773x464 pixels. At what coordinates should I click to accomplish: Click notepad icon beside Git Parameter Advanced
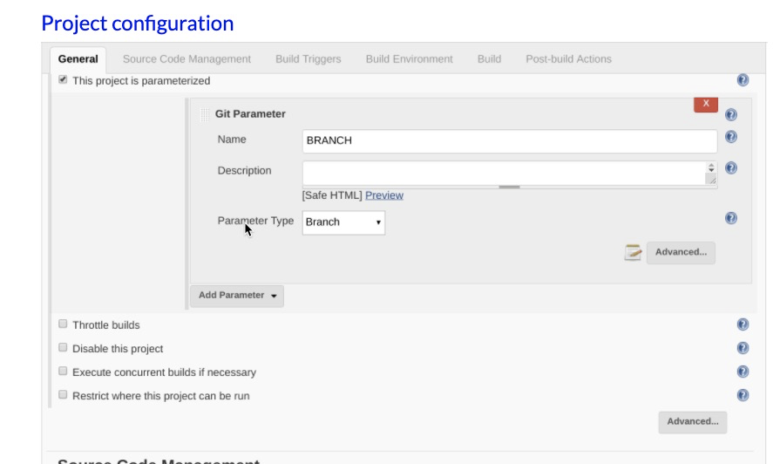tap(633, 252)
